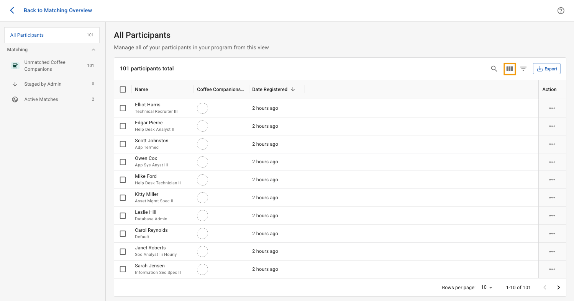Click the back arrow chevron icon
Viewport: 574px width, 301px height.
pos(12,10)
